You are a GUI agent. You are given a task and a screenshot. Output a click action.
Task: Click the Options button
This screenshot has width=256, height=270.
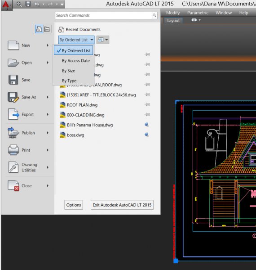[x=74, y=205]
